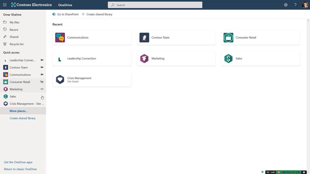
Task: Open Recycle bin in the sidebar
Action: [23, 44]
